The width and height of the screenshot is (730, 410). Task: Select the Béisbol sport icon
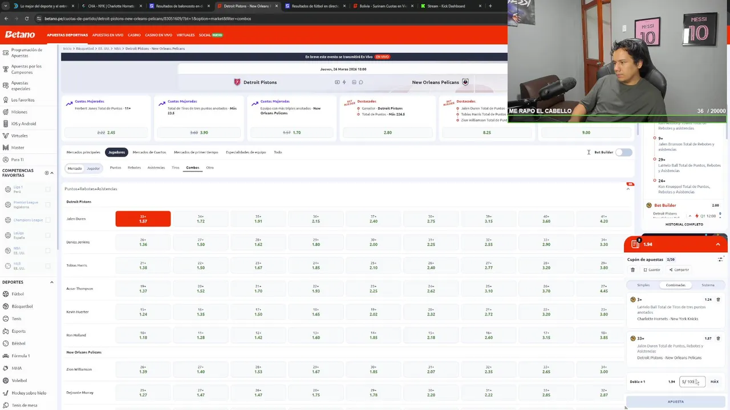[5, 343]
